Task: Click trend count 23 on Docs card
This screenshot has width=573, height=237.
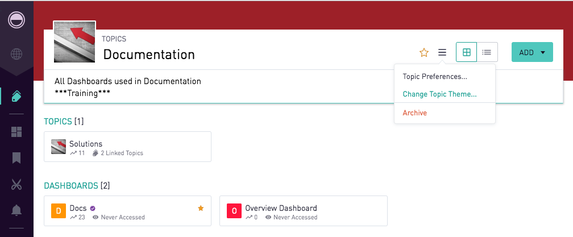Action: tap(77, 217)
